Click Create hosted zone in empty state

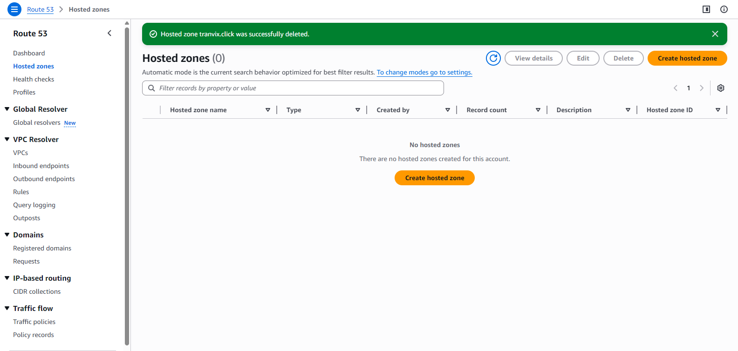click(435, 178)
